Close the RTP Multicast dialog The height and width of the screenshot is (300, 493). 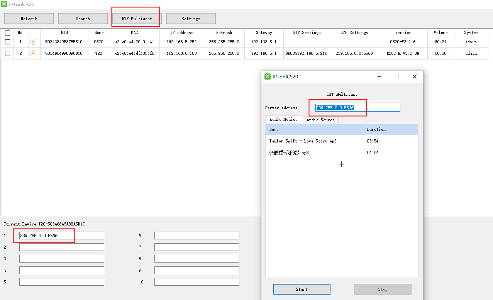(x=415, y=76)
